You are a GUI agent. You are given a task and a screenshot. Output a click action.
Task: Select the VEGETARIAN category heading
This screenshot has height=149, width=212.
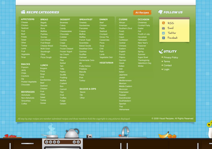click(106, 63)
